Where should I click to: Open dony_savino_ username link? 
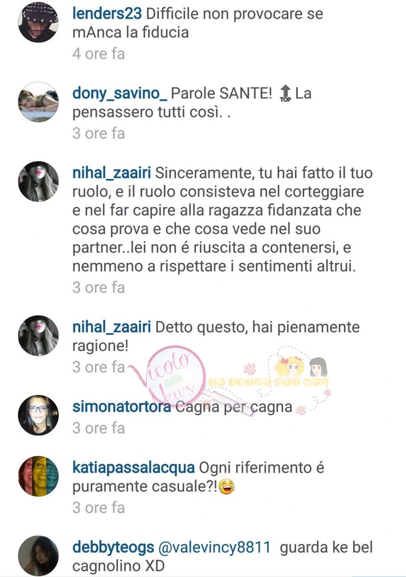coord(120,94)
